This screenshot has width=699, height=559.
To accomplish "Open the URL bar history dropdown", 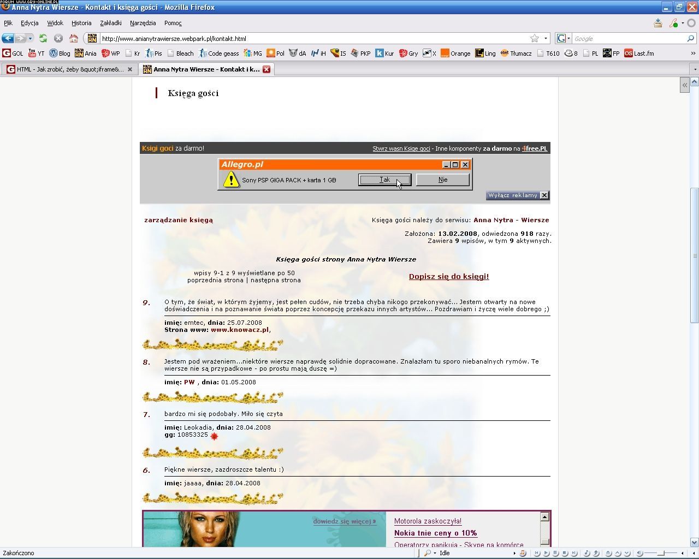I will click(546, 38).
